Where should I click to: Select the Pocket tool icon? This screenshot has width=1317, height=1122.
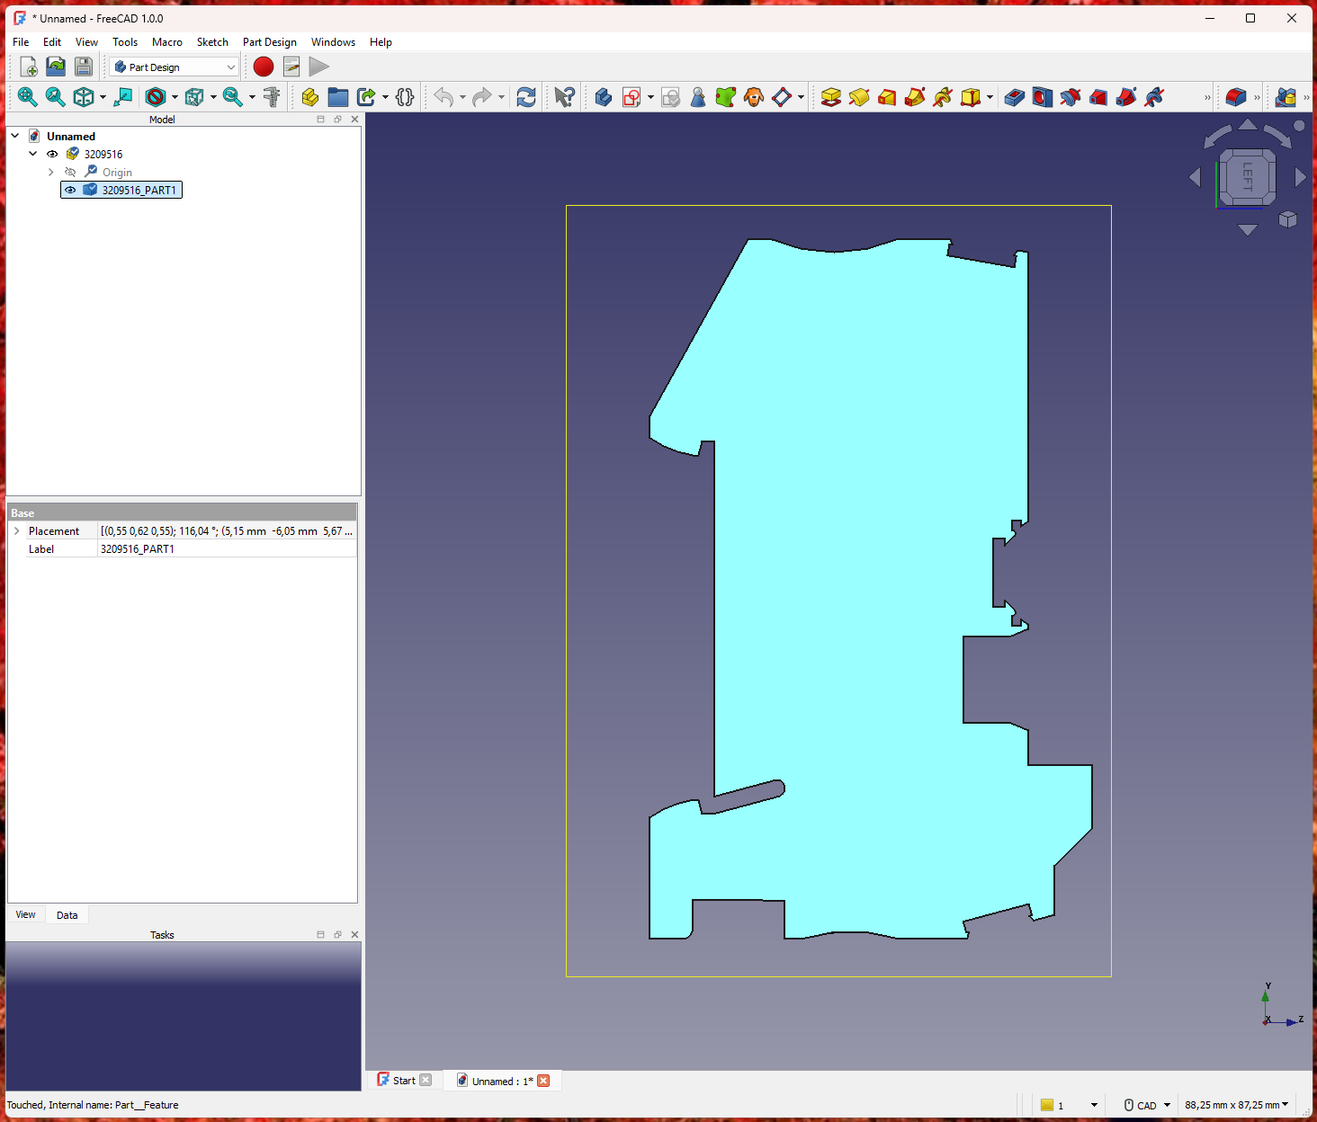1014,97
